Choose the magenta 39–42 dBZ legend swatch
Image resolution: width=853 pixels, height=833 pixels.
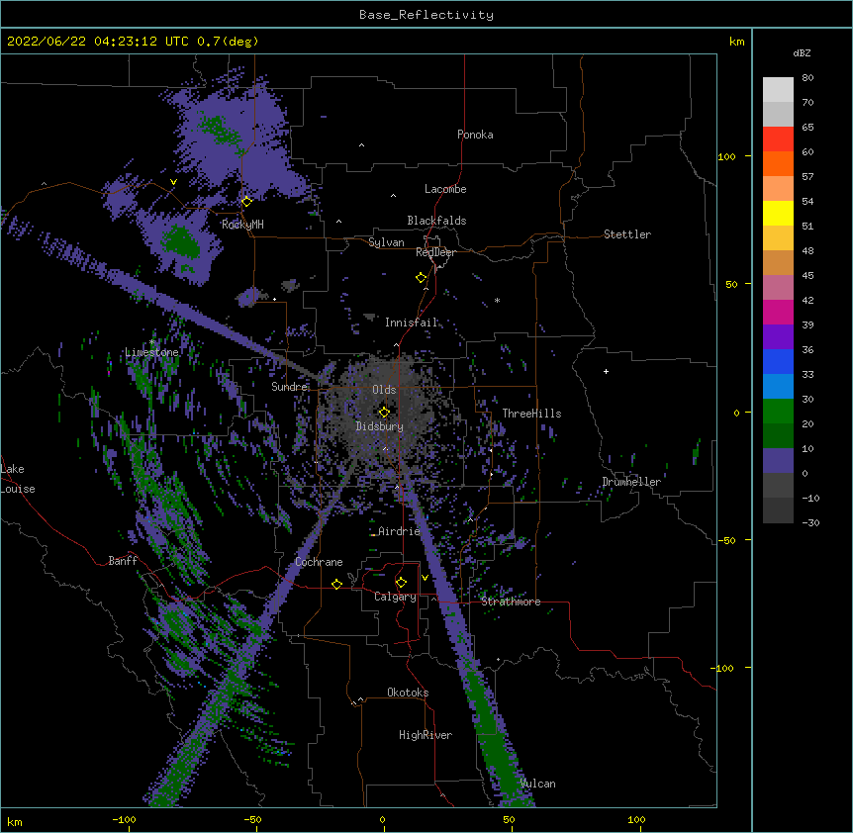tap(778, 312)
